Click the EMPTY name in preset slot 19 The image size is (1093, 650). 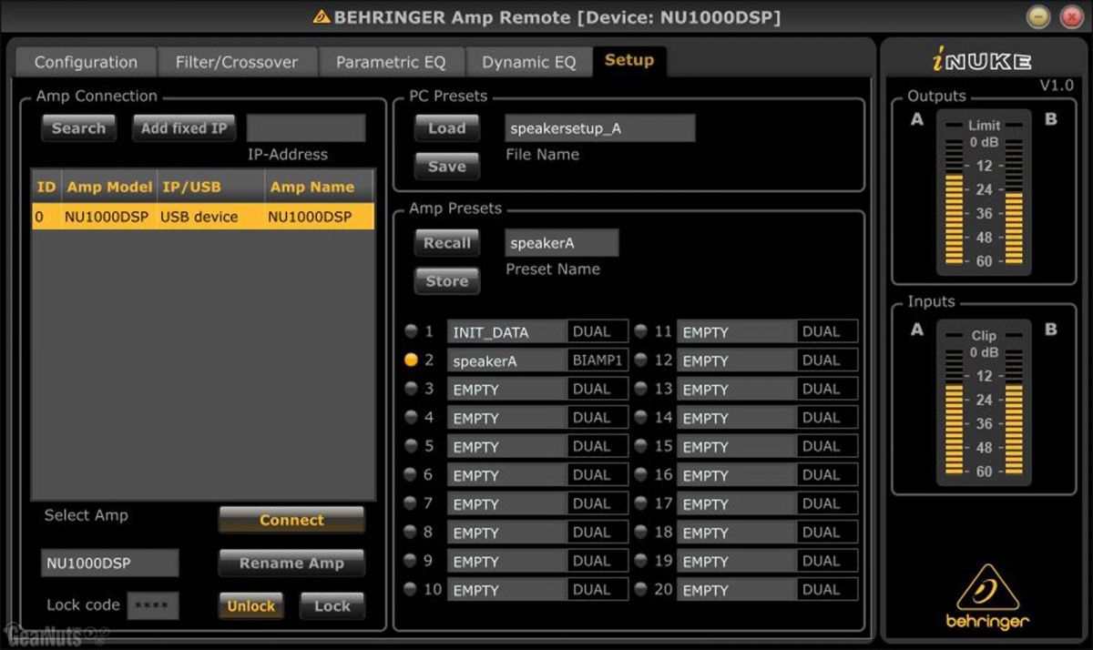736,561
